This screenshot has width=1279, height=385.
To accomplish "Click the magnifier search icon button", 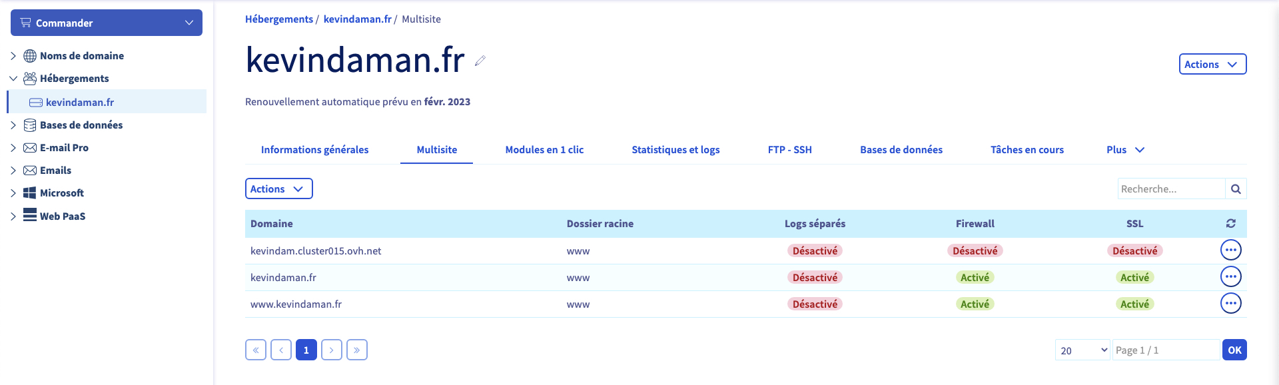I will point(1236,189).
